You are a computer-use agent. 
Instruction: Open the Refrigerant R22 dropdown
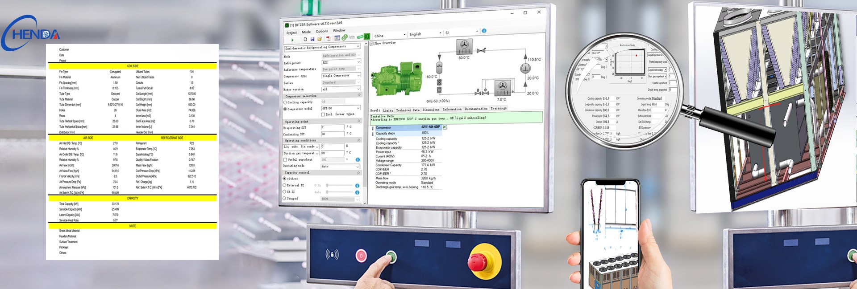[341, 62]
